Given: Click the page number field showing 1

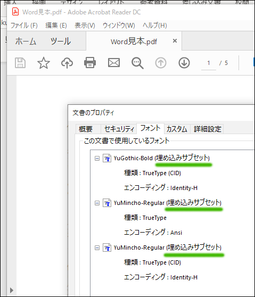Looking at the screenshot, I should click(x=209, y=63).
